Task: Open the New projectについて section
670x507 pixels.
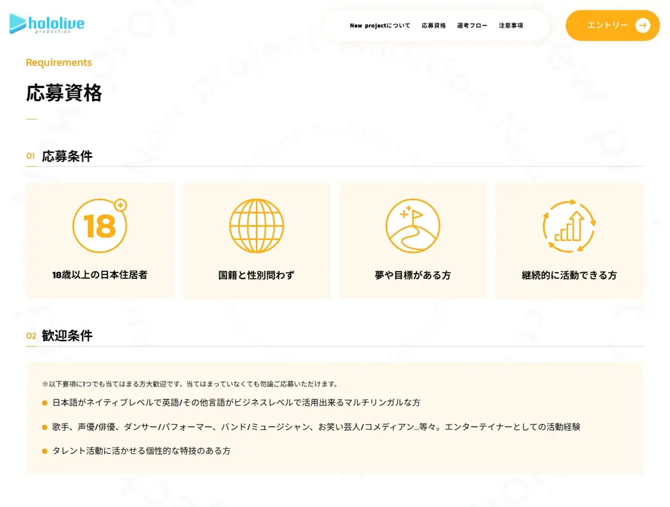Action: tap(380, 26)
